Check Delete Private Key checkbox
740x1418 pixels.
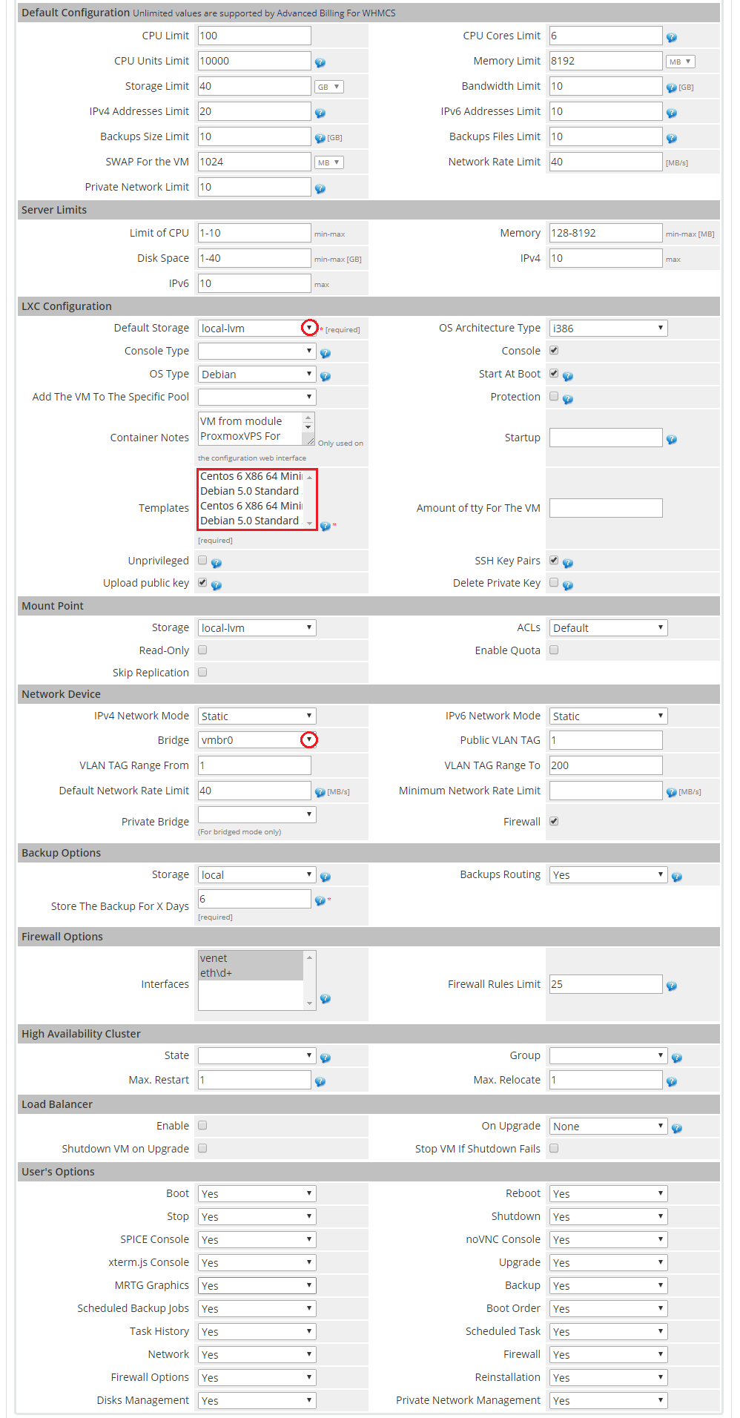click(x=554, y=582)
